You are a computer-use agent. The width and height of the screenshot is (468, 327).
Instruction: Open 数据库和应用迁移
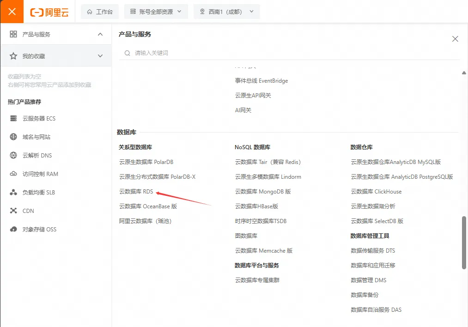click(373, 265)
